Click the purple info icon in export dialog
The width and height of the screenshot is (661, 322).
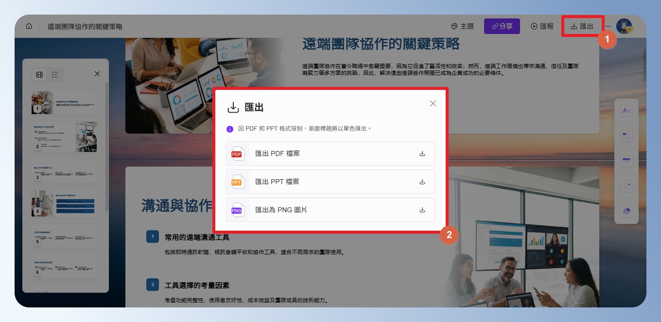point(230,129)
